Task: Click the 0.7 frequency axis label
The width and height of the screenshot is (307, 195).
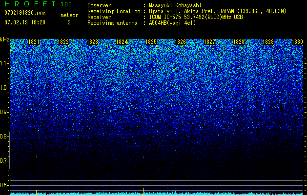Action: [x=4, y=161]
